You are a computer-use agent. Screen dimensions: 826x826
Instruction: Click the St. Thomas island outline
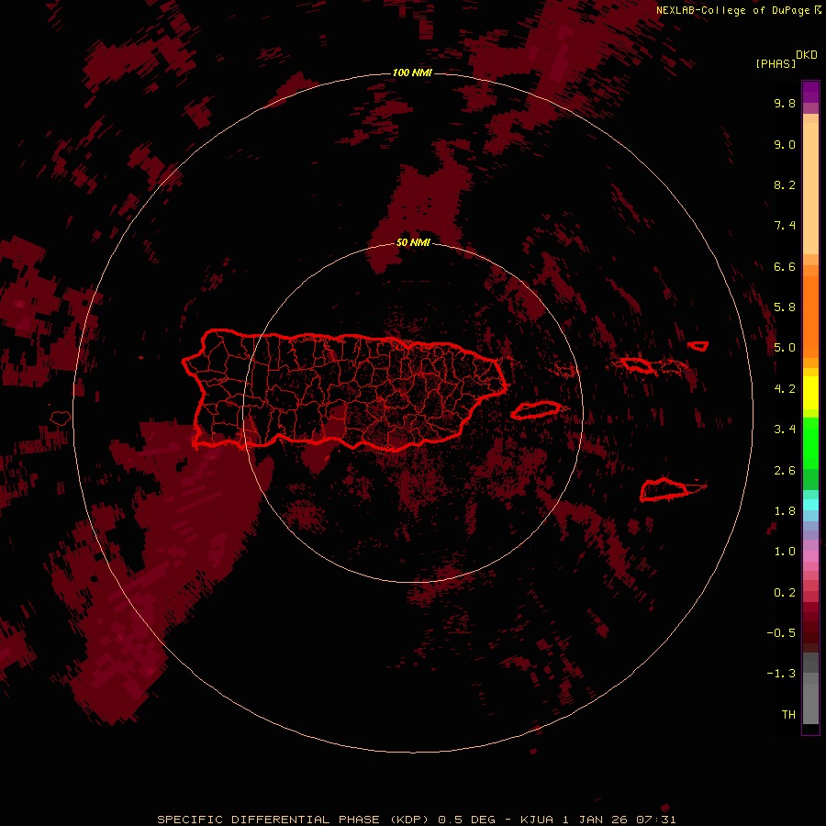click(x=636, y=364)
